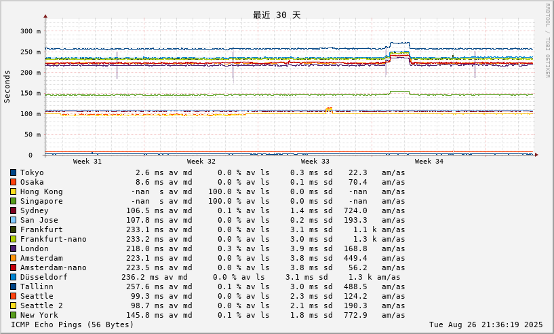Click Sydney median value 106.5 ms
Viewport: 554px width, 334px height.
(x=145, y=211)
